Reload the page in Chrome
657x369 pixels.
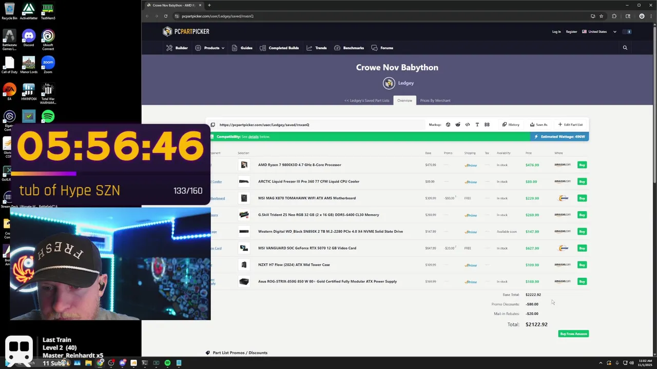[166, 16]
